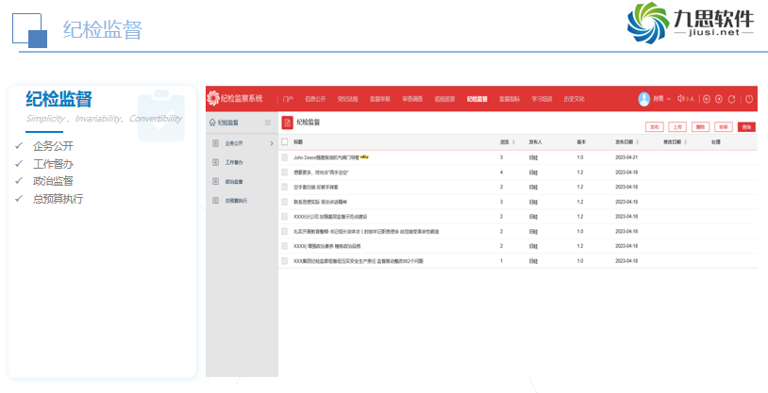
Task: Click the red document icon beside 纪检监督
Action: tap(288, 123)
